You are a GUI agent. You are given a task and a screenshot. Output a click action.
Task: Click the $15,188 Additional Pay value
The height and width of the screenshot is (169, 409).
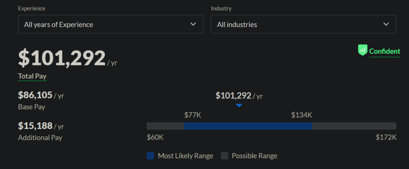pyautogui.click(x=35, y=126)
